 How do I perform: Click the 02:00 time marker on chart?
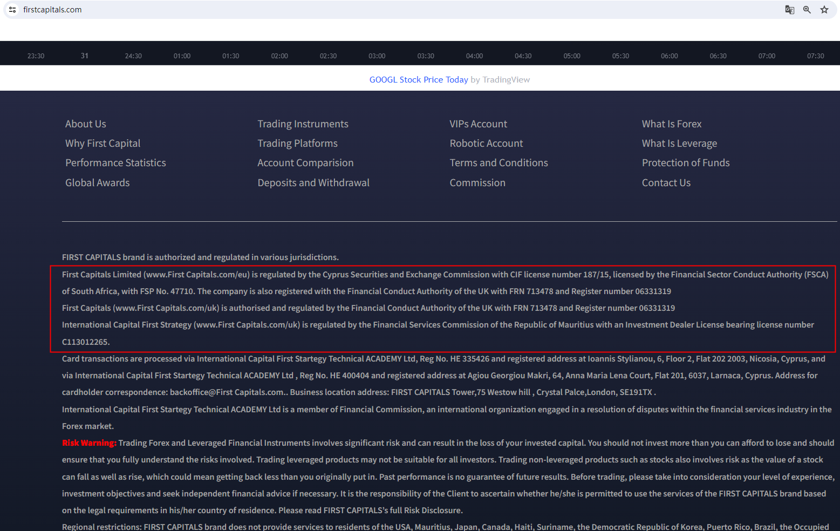(x=279, y=56)
